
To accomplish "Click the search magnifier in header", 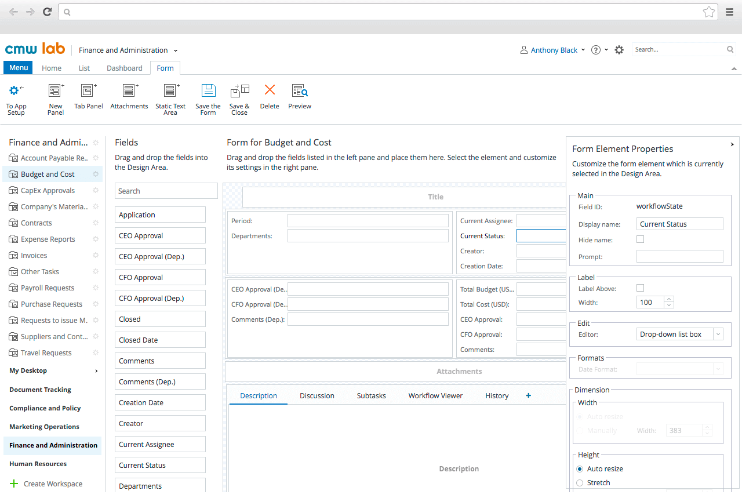I will [x=730, y=50].
